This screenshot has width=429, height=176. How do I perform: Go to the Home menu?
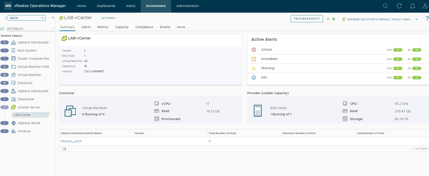click(81, 6)
